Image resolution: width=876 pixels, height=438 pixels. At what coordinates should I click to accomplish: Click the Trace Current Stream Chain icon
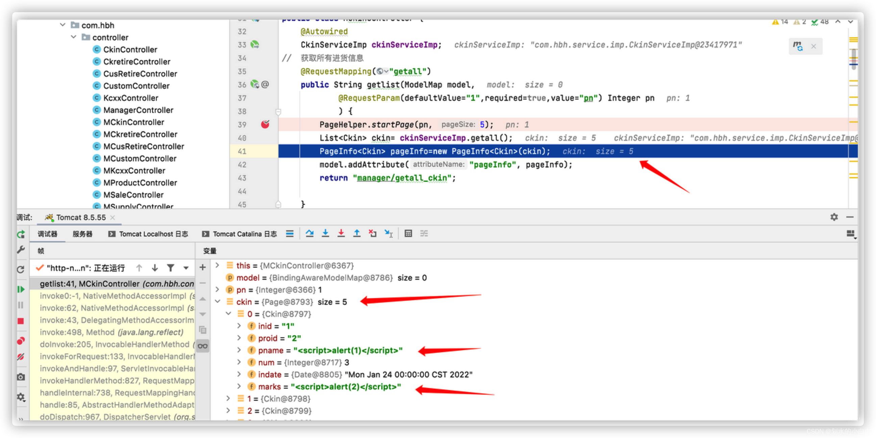[424, 233]
